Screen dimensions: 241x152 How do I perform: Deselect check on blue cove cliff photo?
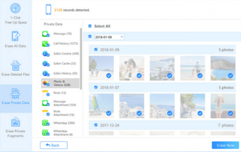coord(231,75)
